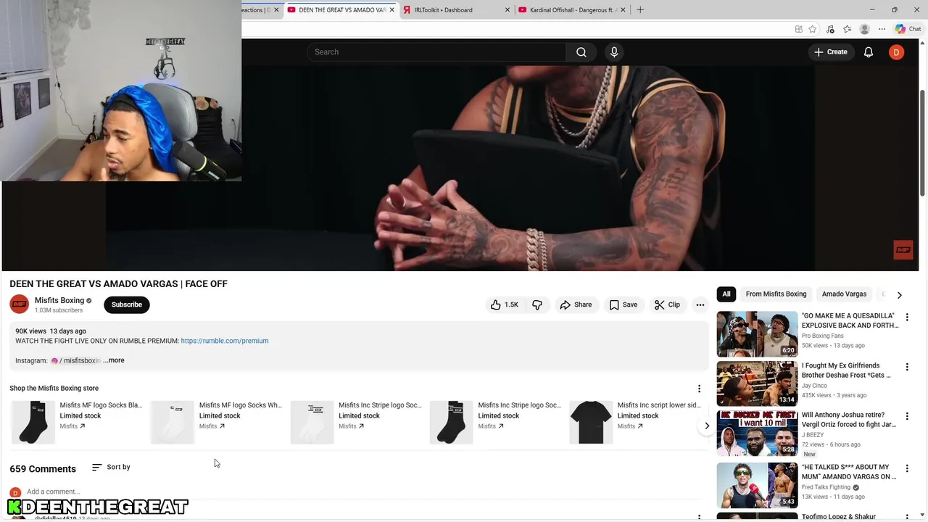Open menu for 'HE TALKED S*** ABOUT MY MUM' video

point(906,469)
